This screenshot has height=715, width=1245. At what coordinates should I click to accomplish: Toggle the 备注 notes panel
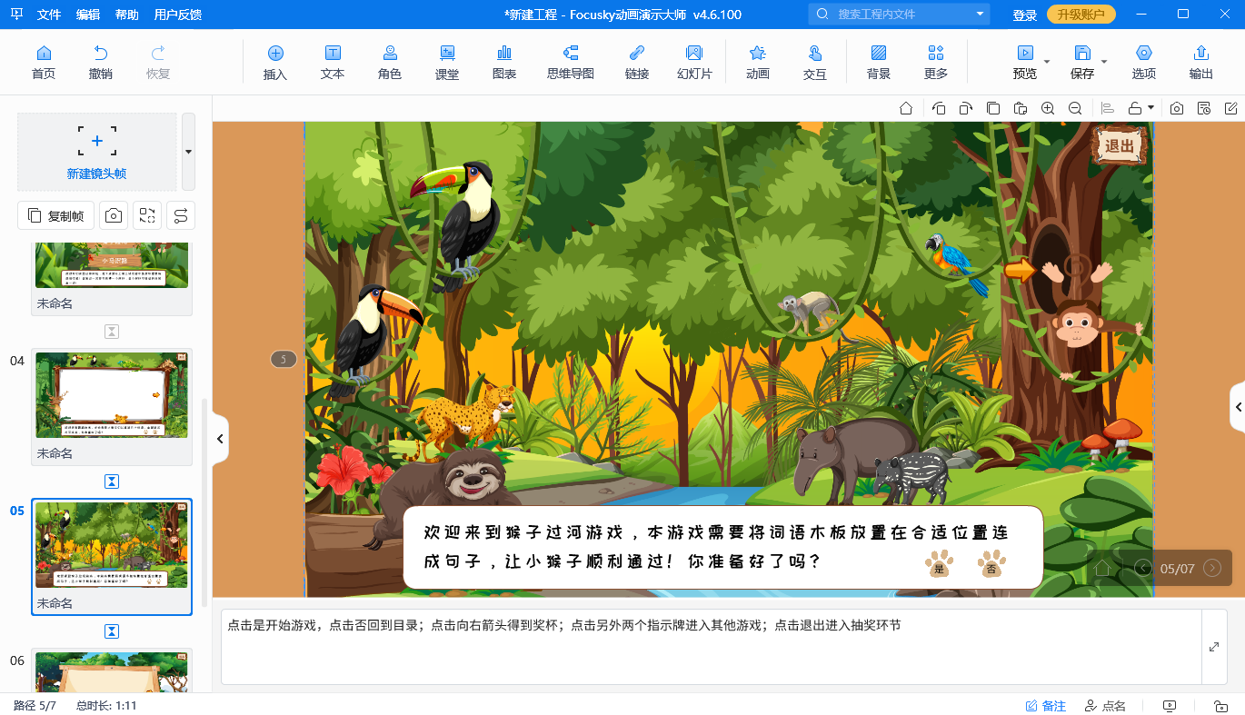coord(1045,706)
